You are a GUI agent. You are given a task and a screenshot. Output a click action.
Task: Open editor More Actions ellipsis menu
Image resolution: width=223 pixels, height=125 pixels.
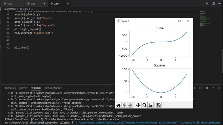tap(219, 4)
